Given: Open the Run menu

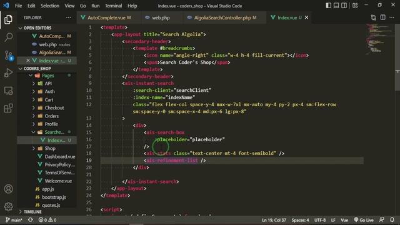Looking at the screenshot, I should point(96,6).
